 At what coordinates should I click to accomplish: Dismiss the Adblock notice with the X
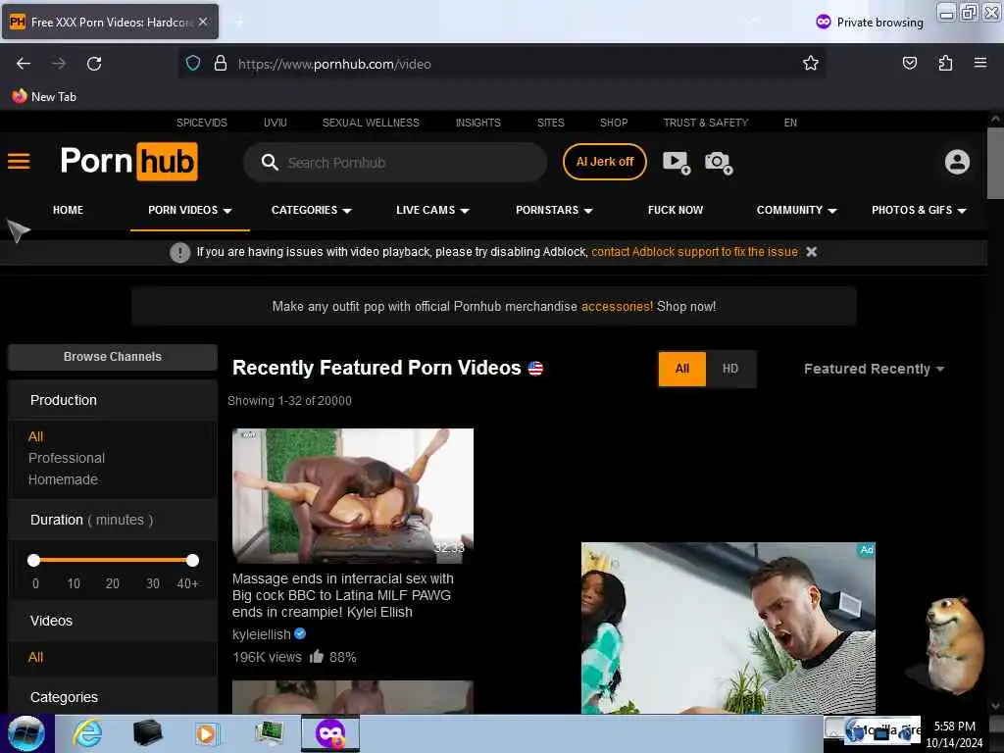tap(811, 252)
